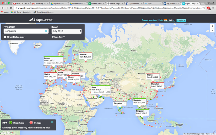This screenshot has height=135, width=216.
Task: Reload the Skyscanner page
Action: tap(11, 8)
